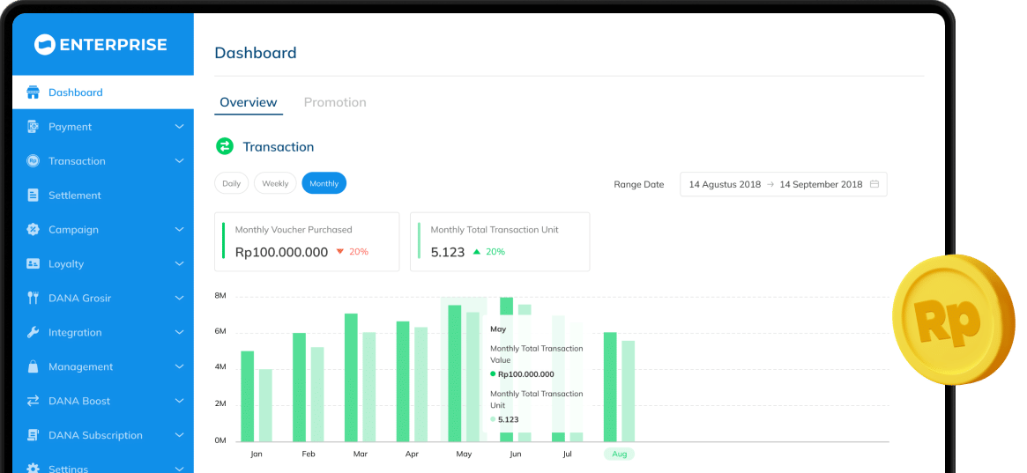Click the Range Date label
Viewport: 1027px width, 473px height.
click(x=638, y=184)
